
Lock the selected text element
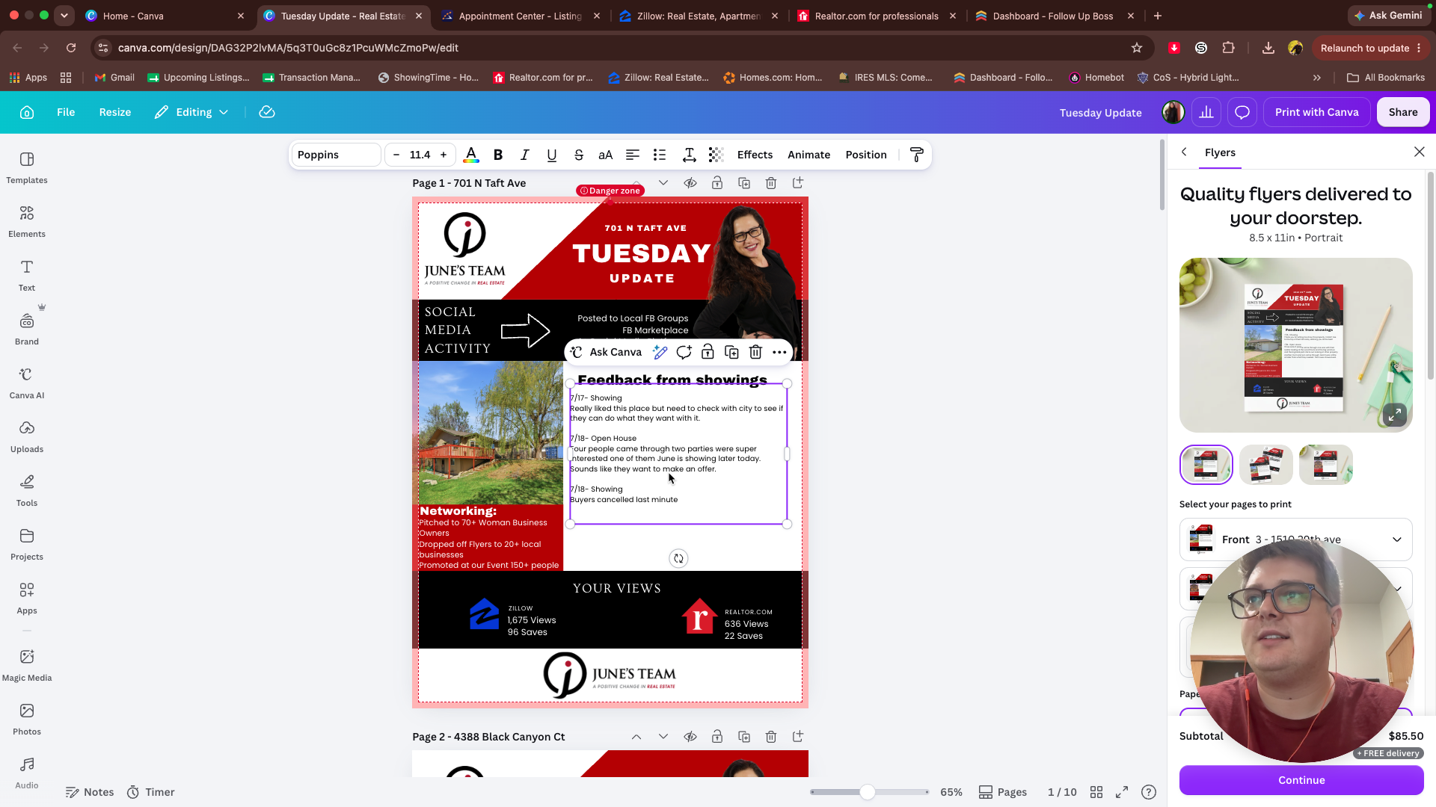click(x=708, y=352)
